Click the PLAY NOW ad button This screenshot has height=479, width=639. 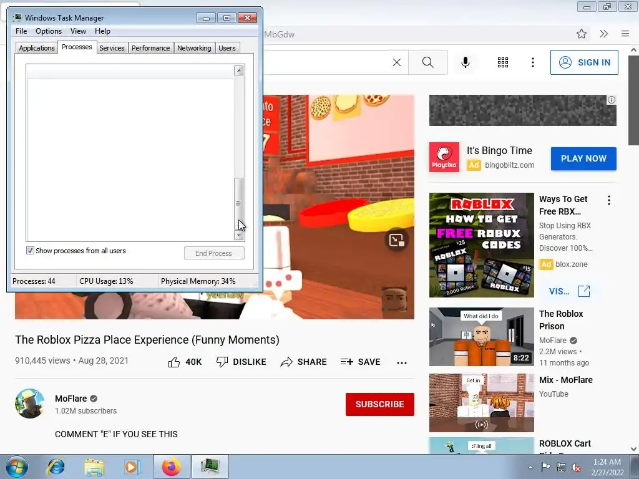tap(583, 158)
